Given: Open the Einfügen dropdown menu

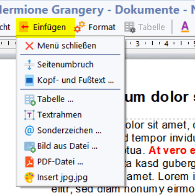Looking at the screenshot, I should (x=45, y=27).
